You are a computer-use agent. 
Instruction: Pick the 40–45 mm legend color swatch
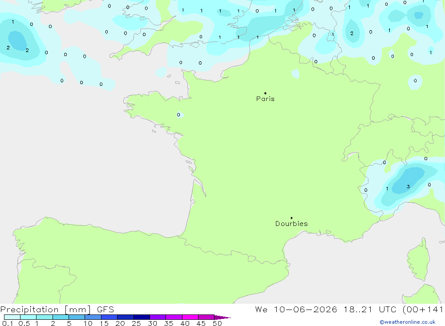point(190,317)
